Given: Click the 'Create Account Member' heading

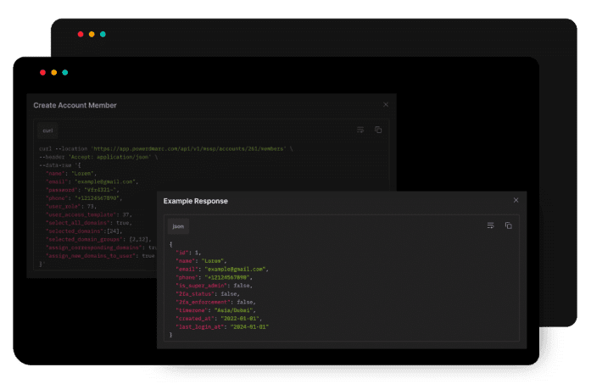Looking at the screenshot, I should click(x=75, y=105).
